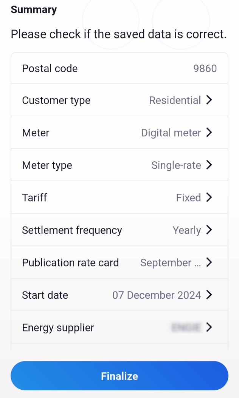Tap the Finalize button
This screenshot has height=398, width=239.
point(119,376)
